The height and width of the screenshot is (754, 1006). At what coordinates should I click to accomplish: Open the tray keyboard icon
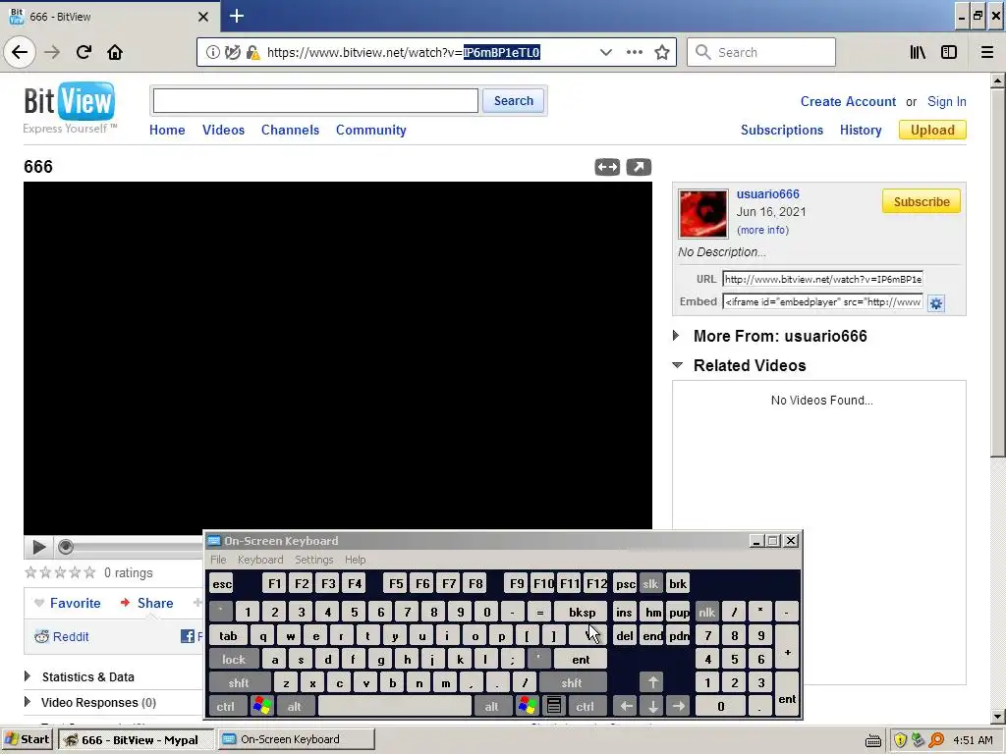tap(872, 741)
